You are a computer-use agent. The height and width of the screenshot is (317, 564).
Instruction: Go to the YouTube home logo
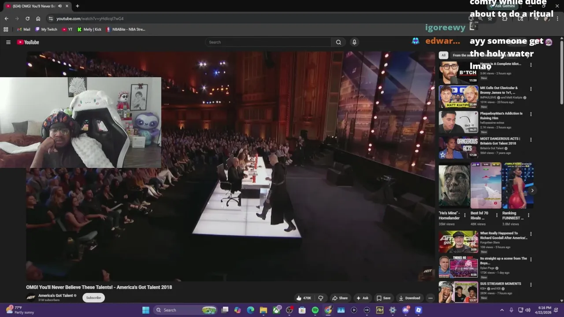[x=28, y=42]
